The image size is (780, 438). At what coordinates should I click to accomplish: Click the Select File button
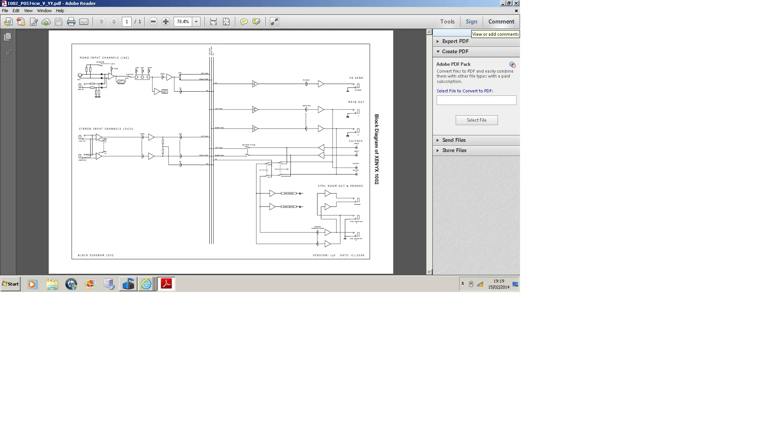[476, 120]
